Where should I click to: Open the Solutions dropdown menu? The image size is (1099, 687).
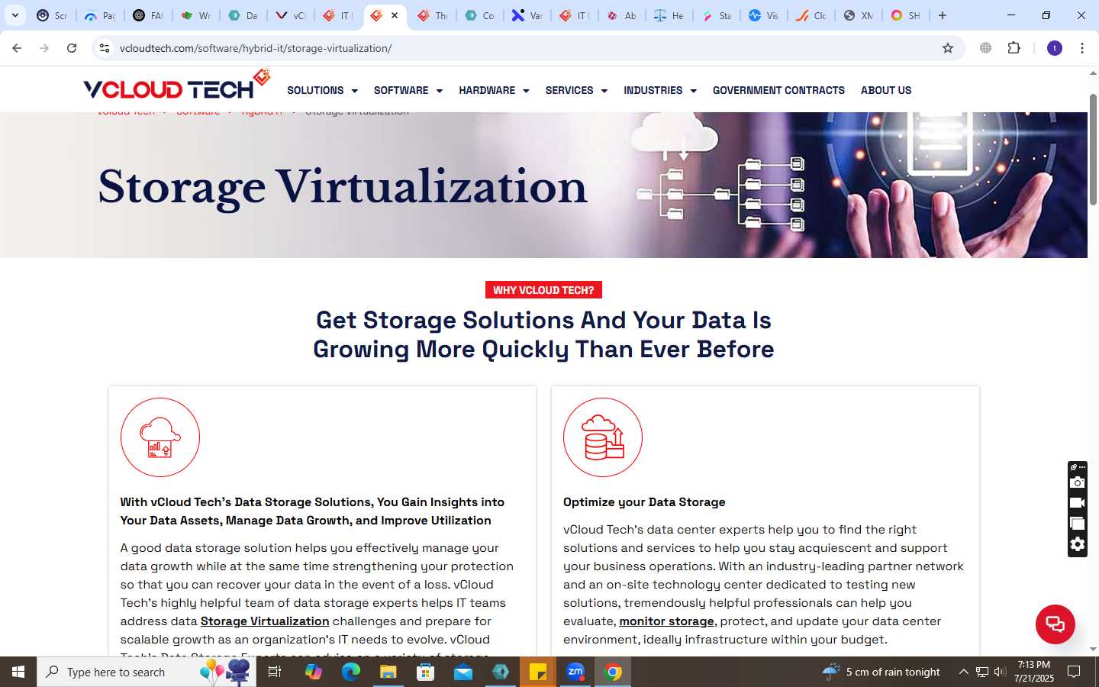(322, 90)
